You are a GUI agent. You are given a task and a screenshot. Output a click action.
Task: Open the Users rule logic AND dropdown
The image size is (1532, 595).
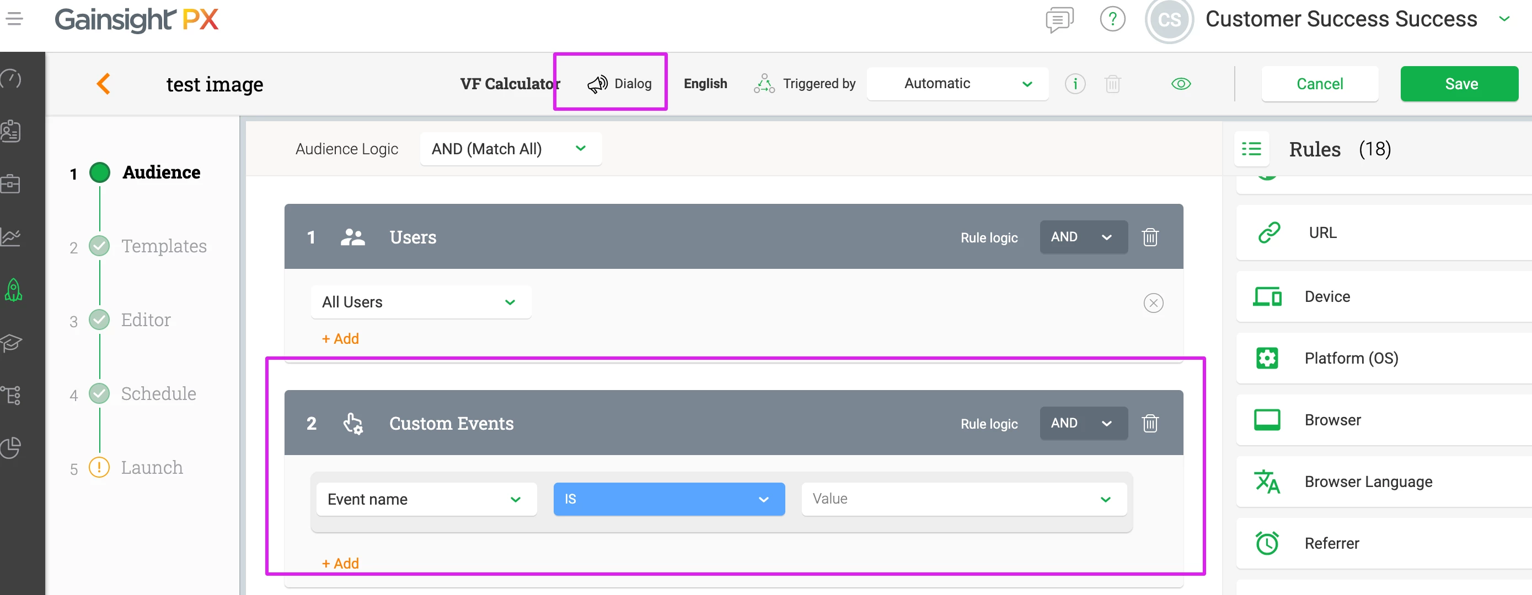[1083, 237]
